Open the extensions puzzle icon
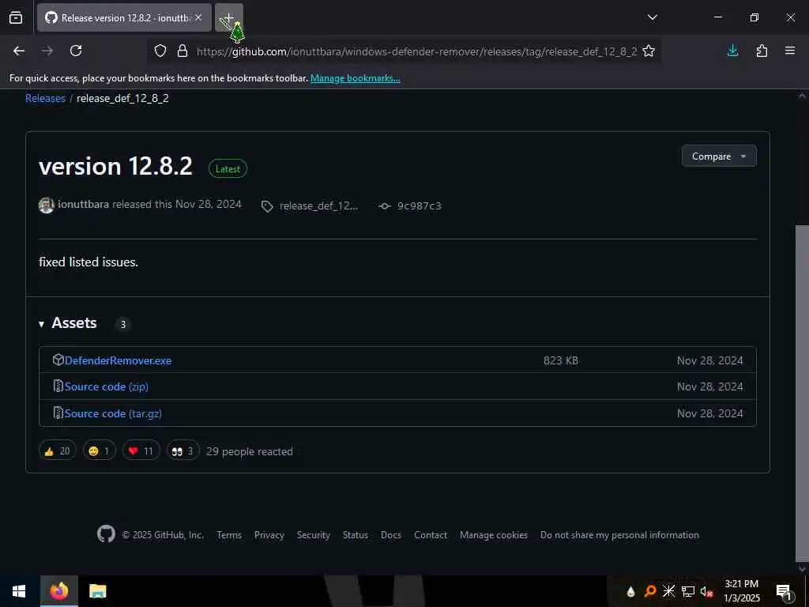This screenshot has width=809, height=607. tap(762, 51)
